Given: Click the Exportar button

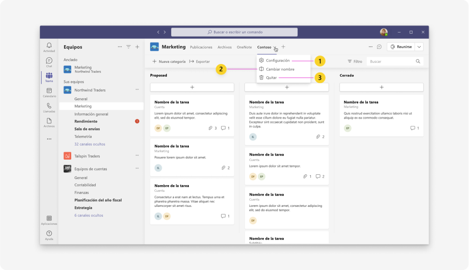Looking at the screenshot, I should 200,61.
